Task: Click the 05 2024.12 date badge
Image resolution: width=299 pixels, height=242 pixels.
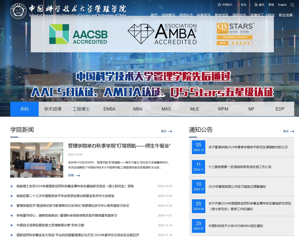Action: 198,147
